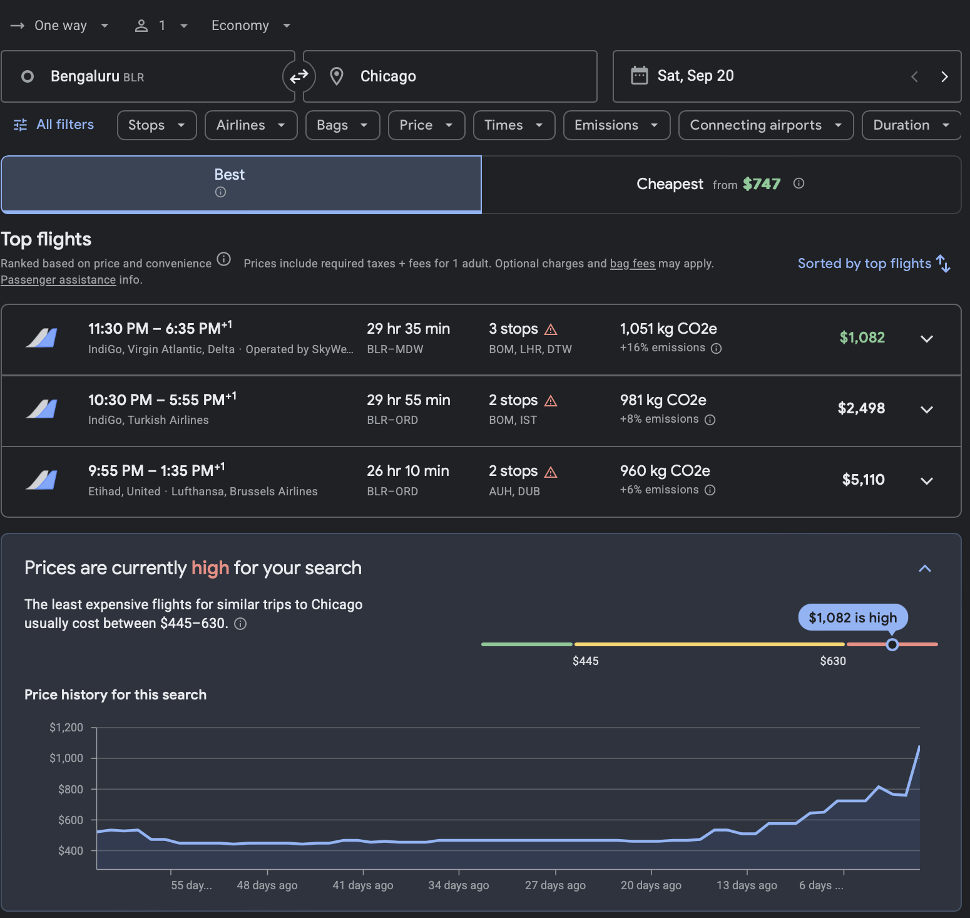Viewport: 970px width, 918px height.
Task: Open All filters panel
Action: point(54,125)
